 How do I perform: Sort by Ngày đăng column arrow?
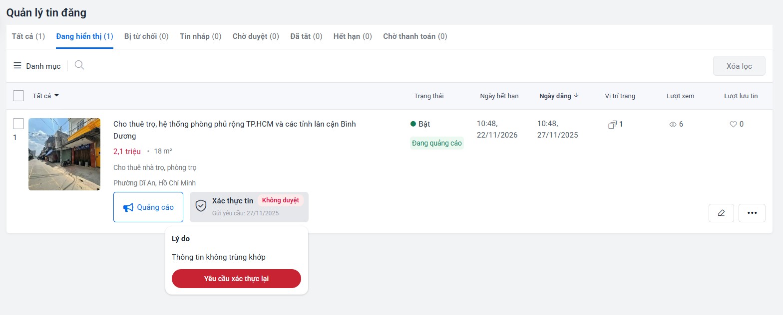click(x=576, y=96)
